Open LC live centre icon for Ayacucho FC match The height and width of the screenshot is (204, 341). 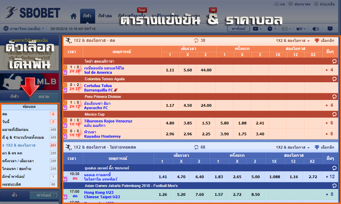pyautogui.click(x=65, y=103)
